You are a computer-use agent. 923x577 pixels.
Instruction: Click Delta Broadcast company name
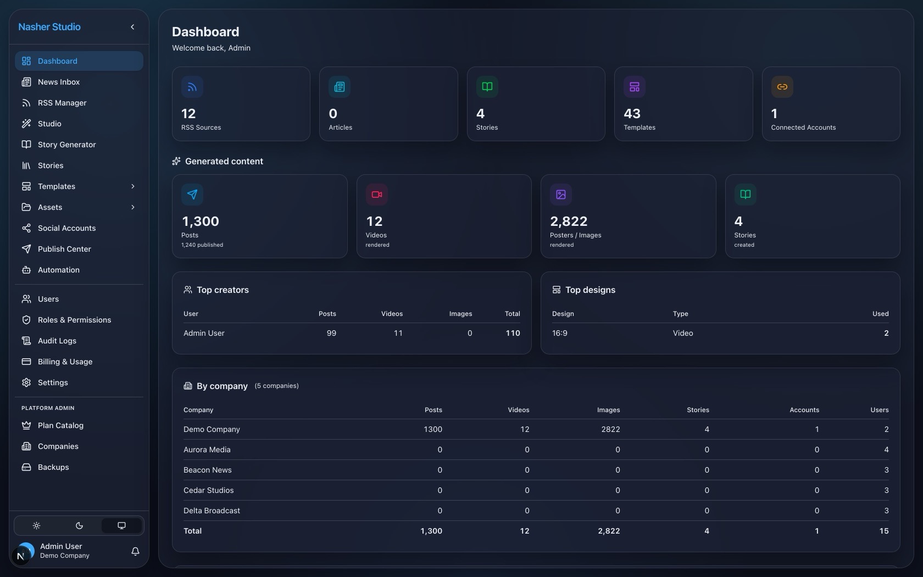coord(212,511)
